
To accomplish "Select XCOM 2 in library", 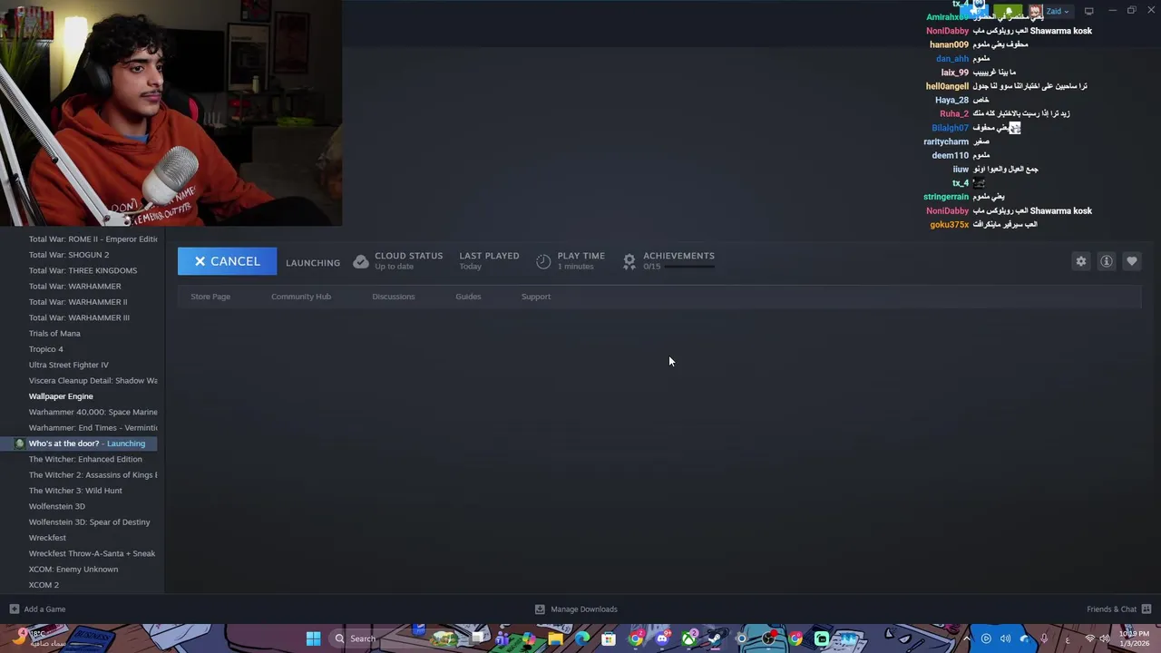I will coord(44,585).
